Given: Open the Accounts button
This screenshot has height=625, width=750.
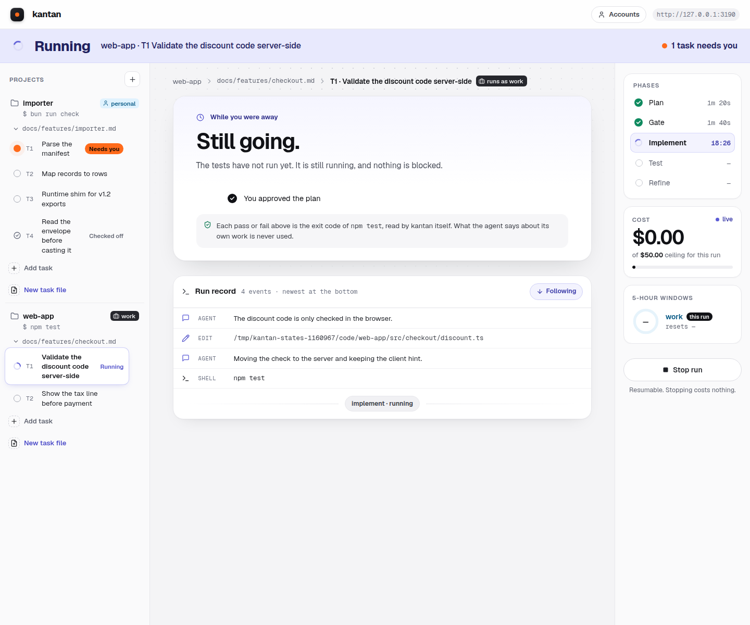Looking at the screenshot, I should [619, 15].
